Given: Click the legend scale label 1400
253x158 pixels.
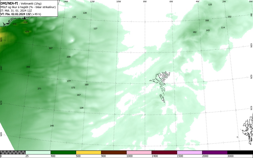Looking at the screenshot, I should 155,156.
